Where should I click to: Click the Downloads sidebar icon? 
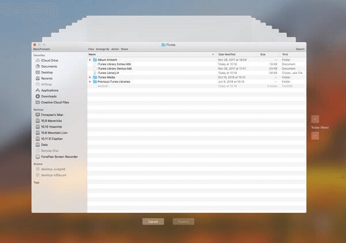point(37,96)
